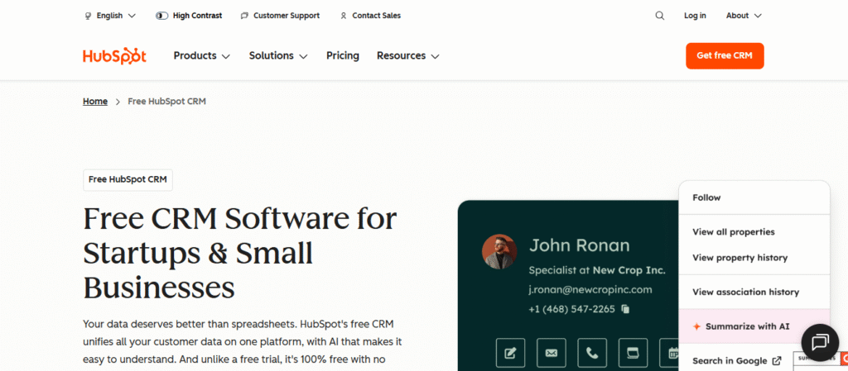Screen dimensions: 848x371
Task: Expand the About dropdown
Action: click(x=744, y=16)
